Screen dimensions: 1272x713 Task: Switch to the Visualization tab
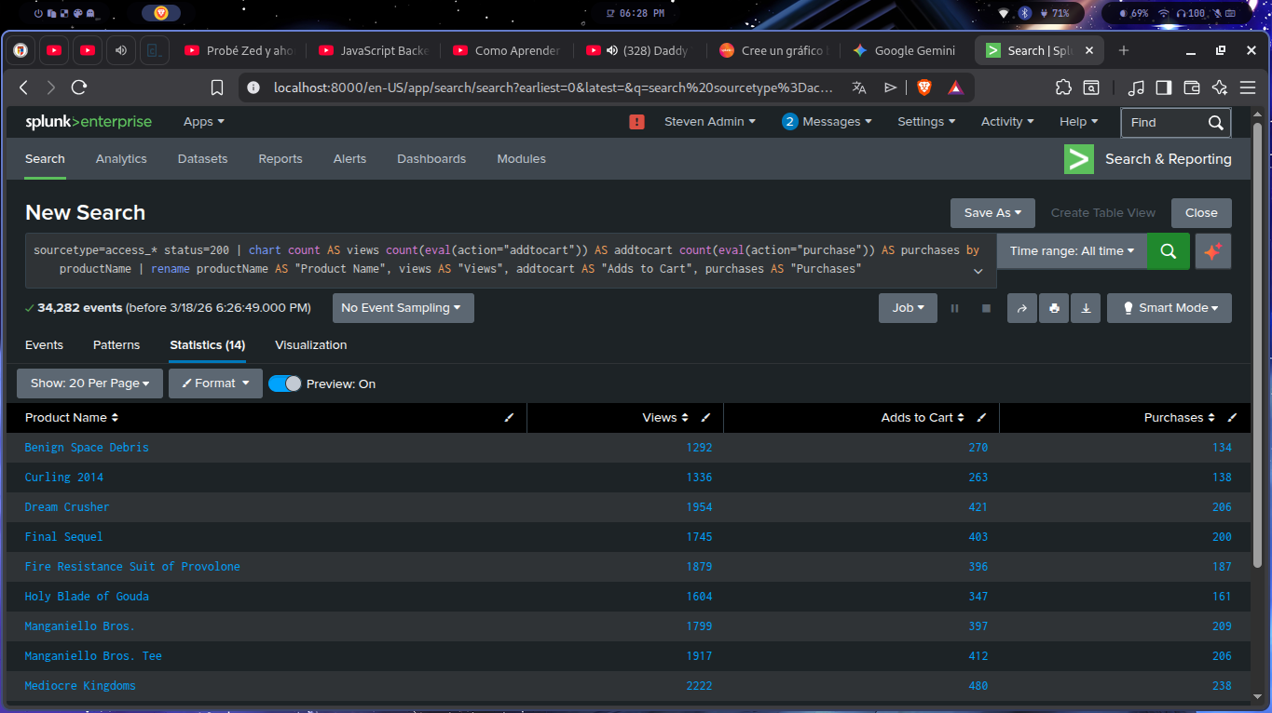310,345
